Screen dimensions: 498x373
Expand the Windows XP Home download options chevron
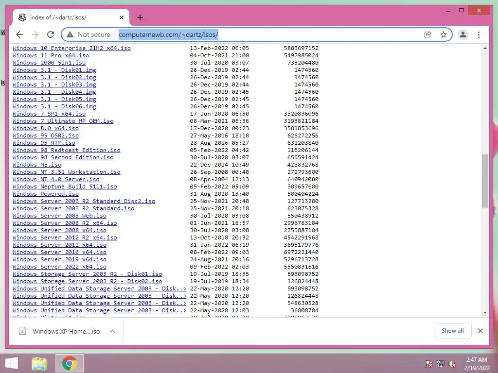[112, 331]
